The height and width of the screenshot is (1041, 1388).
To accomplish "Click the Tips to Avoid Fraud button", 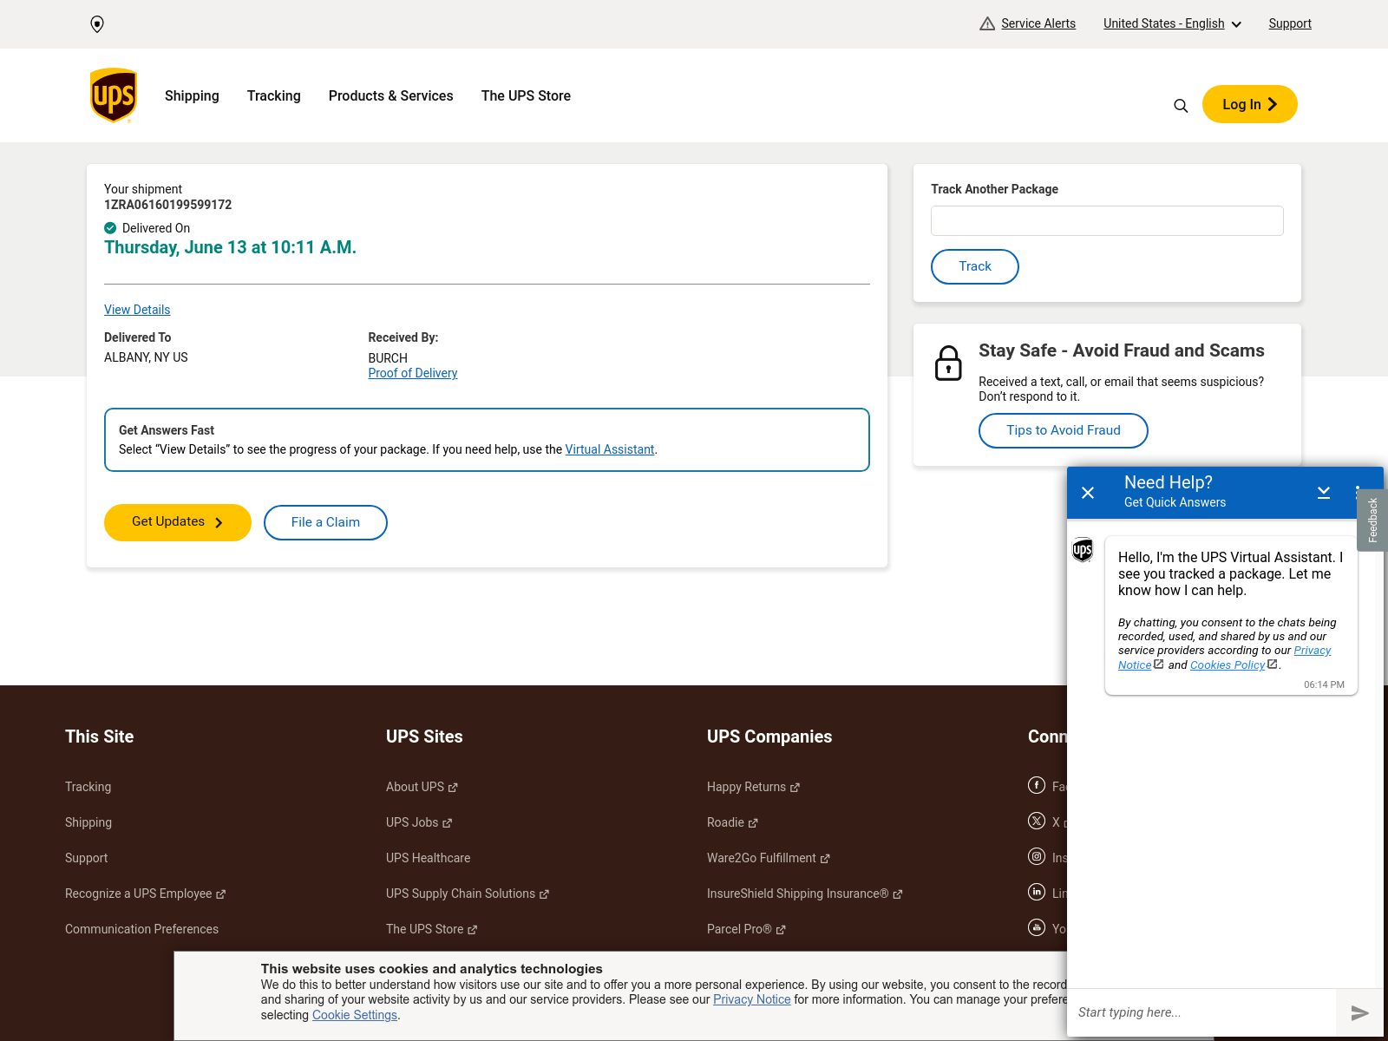I will tap(1064, 430).
